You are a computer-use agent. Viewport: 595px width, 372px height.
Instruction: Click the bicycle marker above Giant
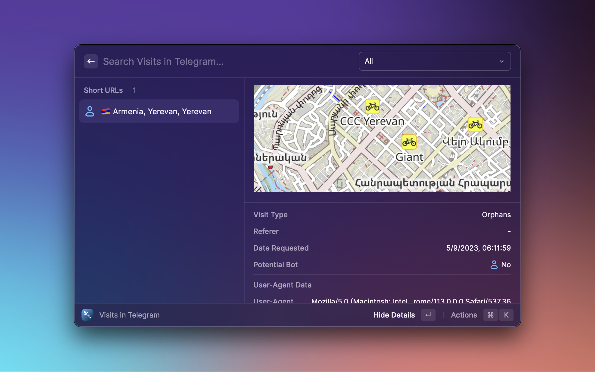tap(409, 142)
